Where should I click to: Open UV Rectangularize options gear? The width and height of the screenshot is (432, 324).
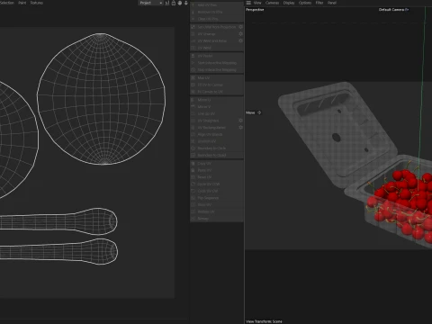(x=240, y=127)
